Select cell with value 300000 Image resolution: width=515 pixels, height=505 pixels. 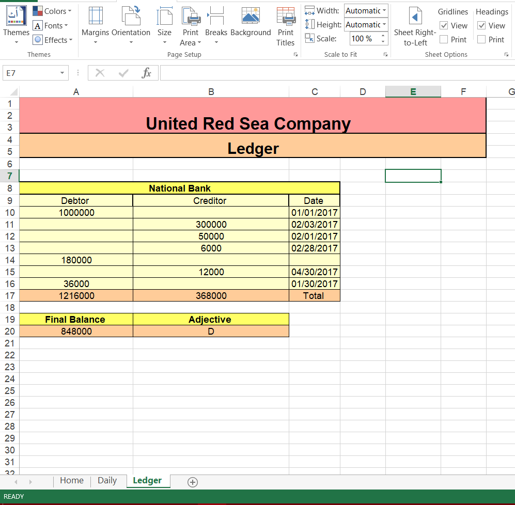(x=211, y=224)
